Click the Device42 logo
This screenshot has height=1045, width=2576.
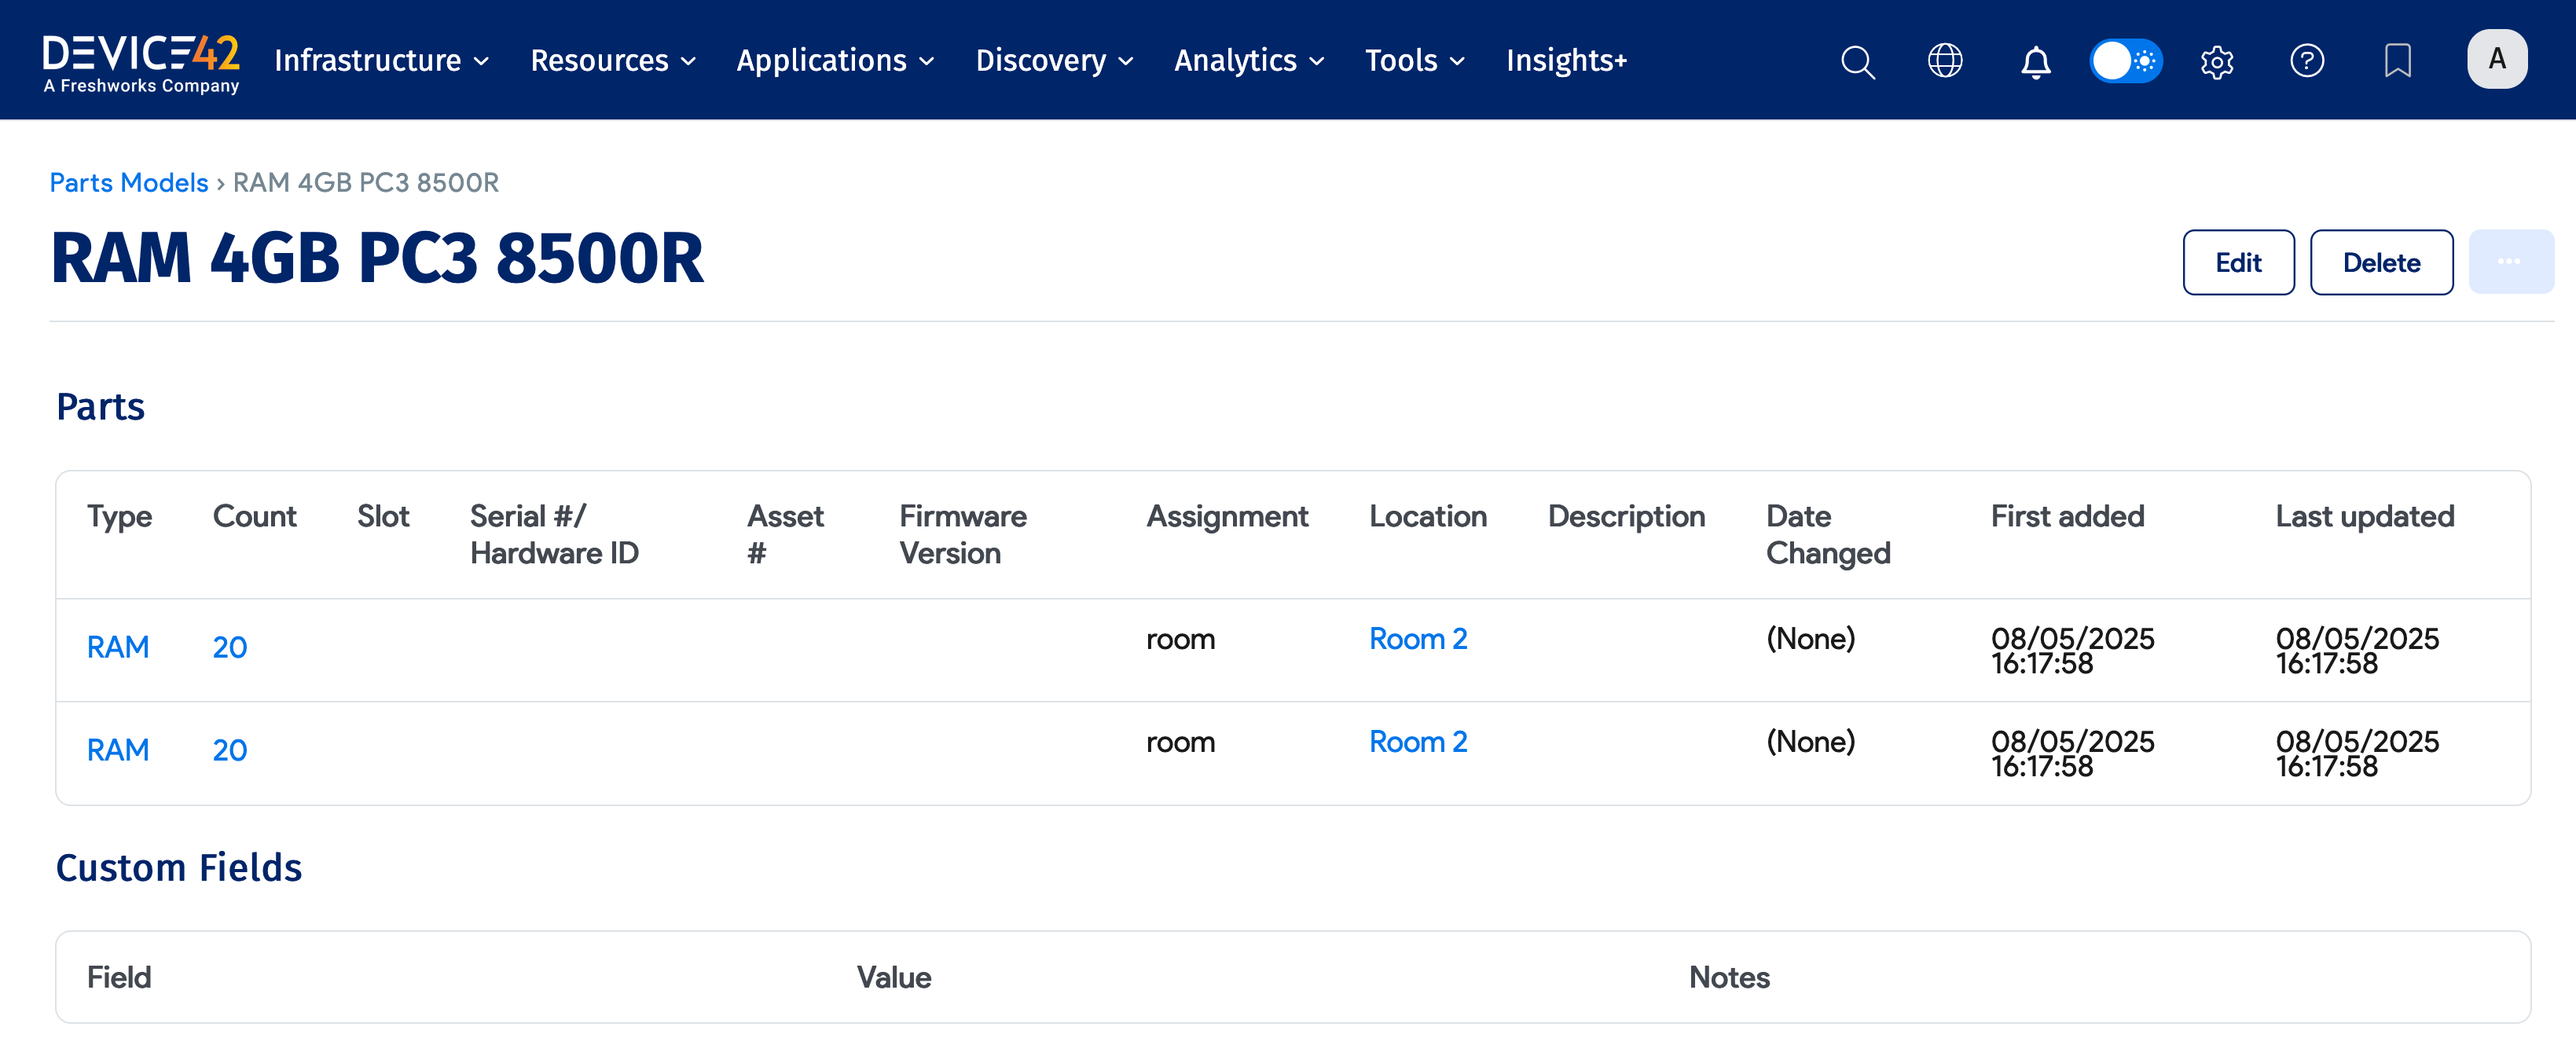click(x=141, y=62)
